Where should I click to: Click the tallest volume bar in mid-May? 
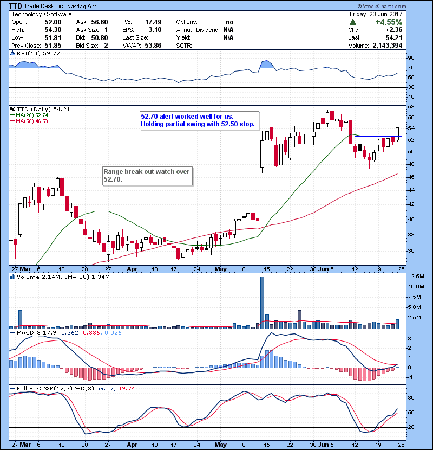click(262, 303)
